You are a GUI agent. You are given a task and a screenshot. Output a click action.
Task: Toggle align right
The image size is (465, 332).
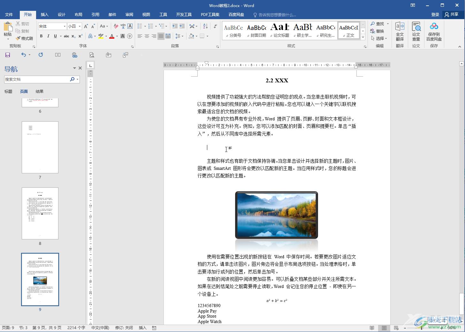click(x=154, y=36)
